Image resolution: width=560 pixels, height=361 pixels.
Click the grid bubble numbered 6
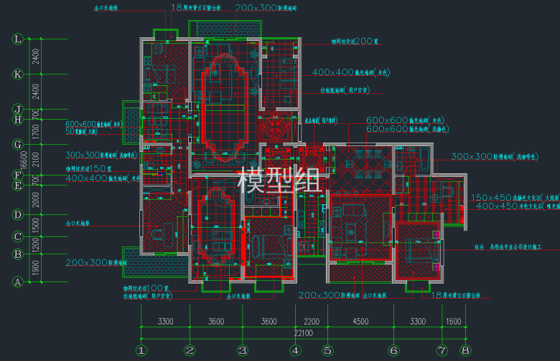[x=393, y=351]
